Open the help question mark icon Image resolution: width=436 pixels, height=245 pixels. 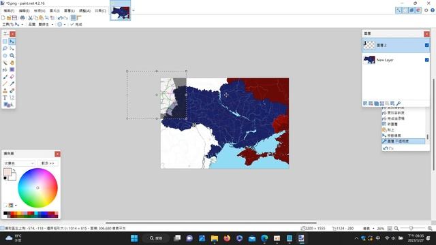(x=433, y=10)
